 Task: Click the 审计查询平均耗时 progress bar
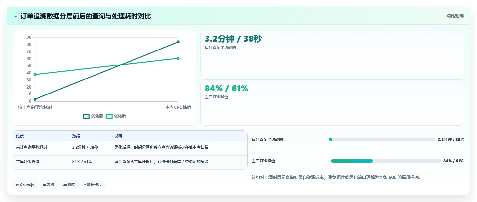(x=382, y=139)
